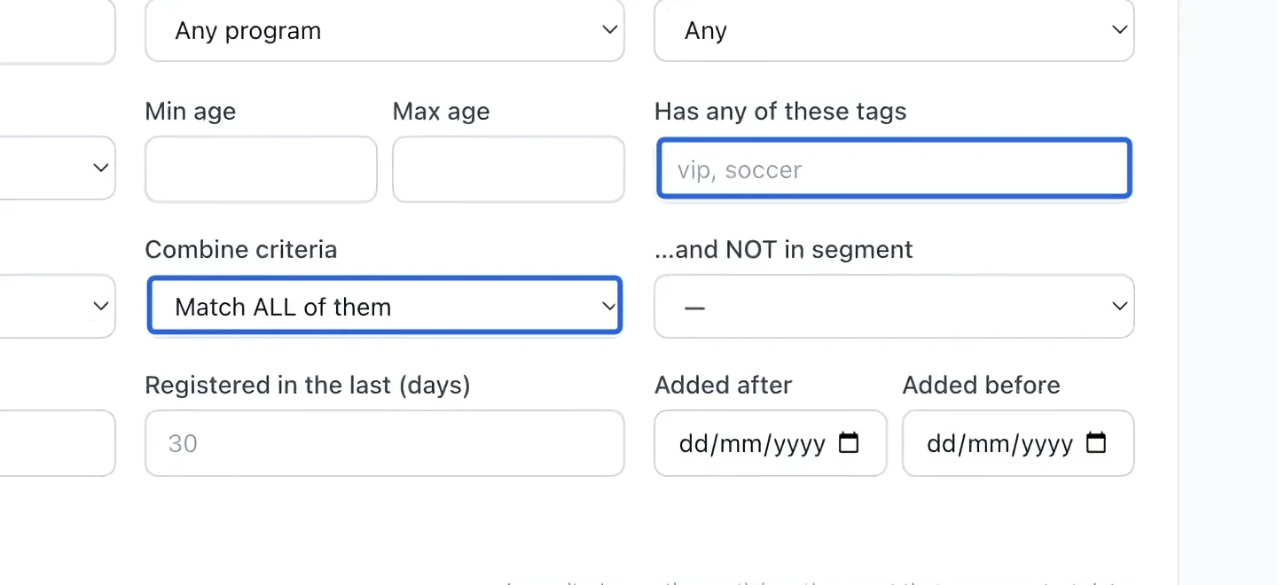
Task: Open the dropdown showing Any
Action: tap(894, 30)
